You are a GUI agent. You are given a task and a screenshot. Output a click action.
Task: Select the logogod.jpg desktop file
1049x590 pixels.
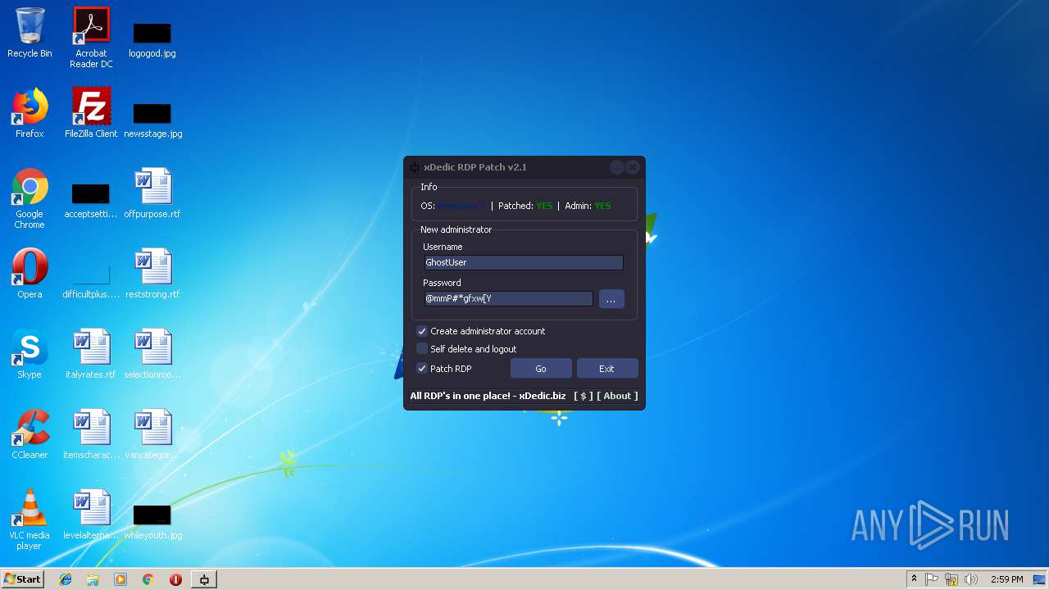click(152, 39)
